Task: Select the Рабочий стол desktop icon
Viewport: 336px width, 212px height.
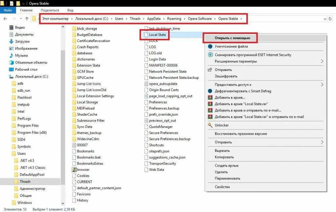Action: coord(11,69)
